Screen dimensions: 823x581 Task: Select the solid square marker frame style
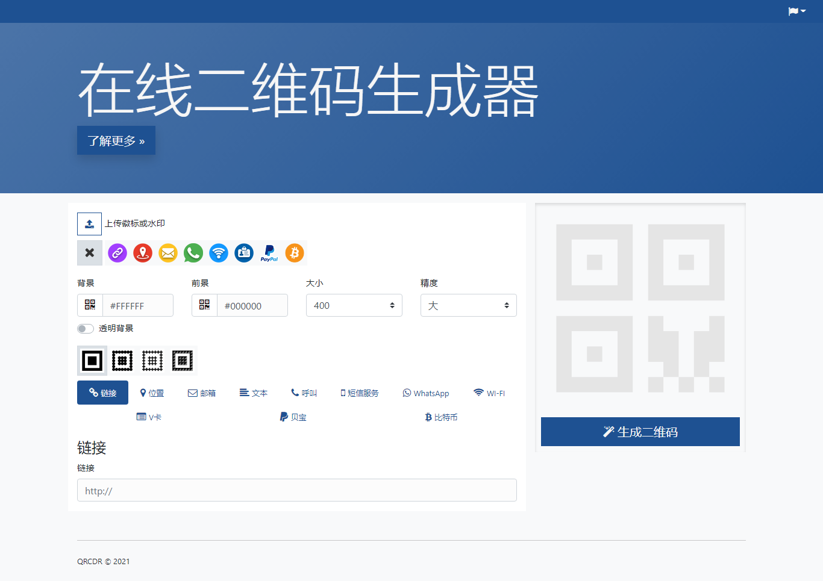(x=92, y=361)
